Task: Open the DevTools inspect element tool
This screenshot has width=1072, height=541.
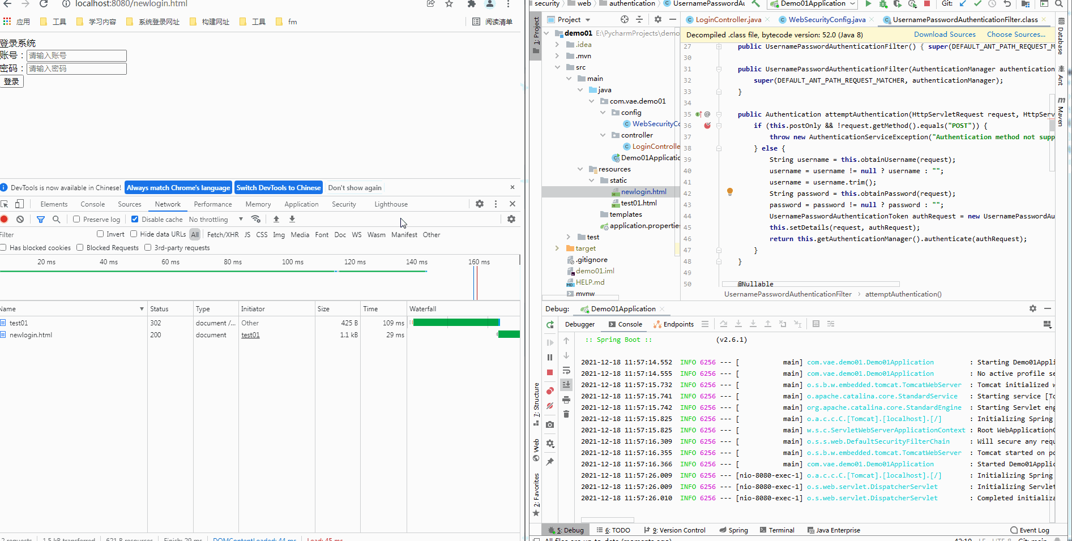Action: (5, 204)
